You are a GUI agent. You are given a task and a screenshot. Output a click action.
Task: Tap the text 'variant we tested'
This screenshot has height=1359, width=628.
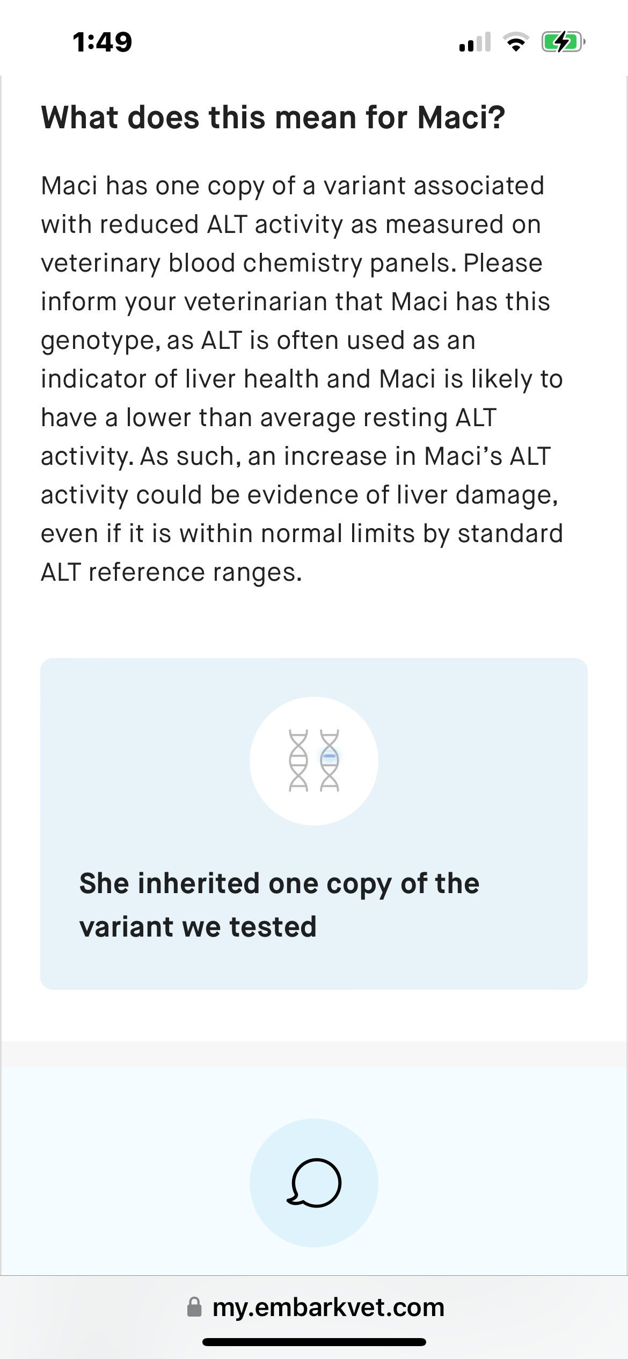pos(198,927)
